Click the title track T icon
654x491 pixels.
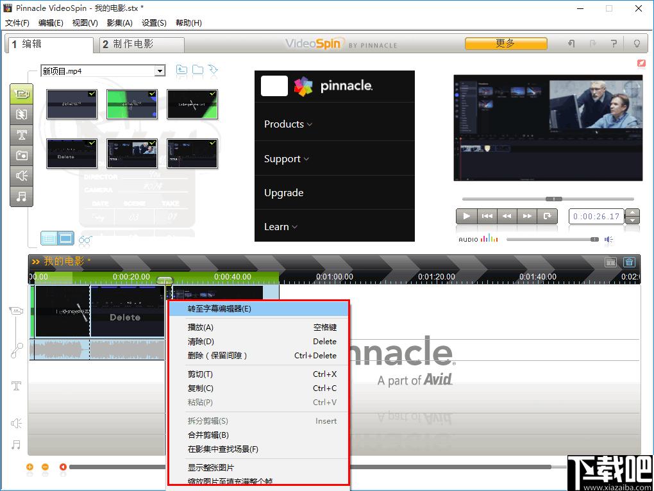click(16, 385)
